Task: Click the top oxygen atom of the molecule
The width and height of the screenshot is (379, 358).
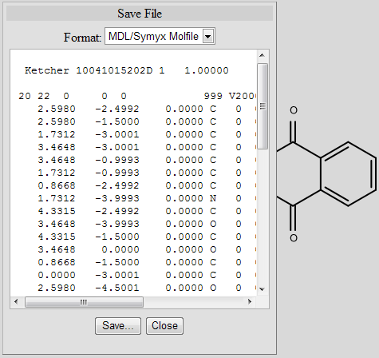Action: pyautogui.click(x=294, y=110)
